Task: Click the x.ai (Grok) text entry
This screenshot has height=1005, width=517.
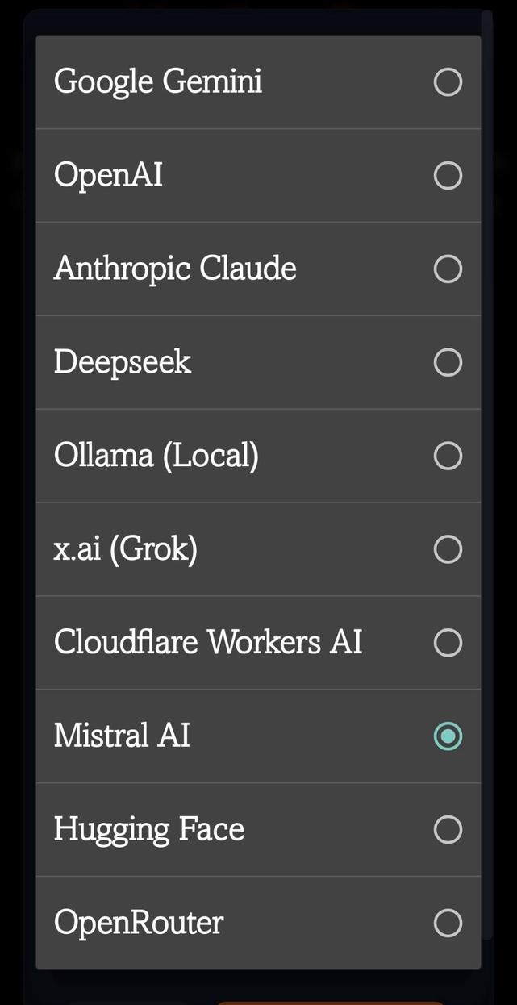Action: (126, 549)
